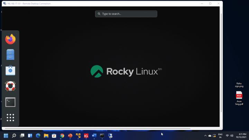Click the update sync tray icon
Screen dimensions: 249x140
point(214,136)
